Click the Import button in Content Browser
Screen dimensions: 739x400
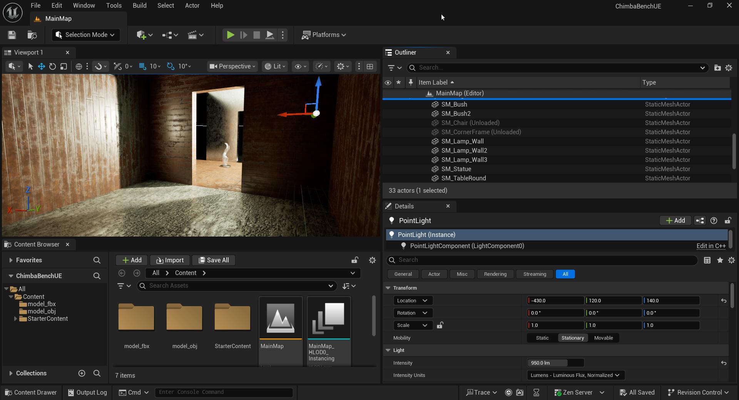(170, 260)
